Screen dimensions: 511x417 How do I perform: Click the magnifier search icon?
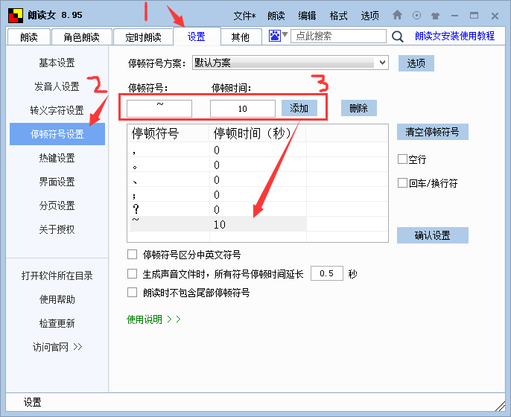[397, 36]
